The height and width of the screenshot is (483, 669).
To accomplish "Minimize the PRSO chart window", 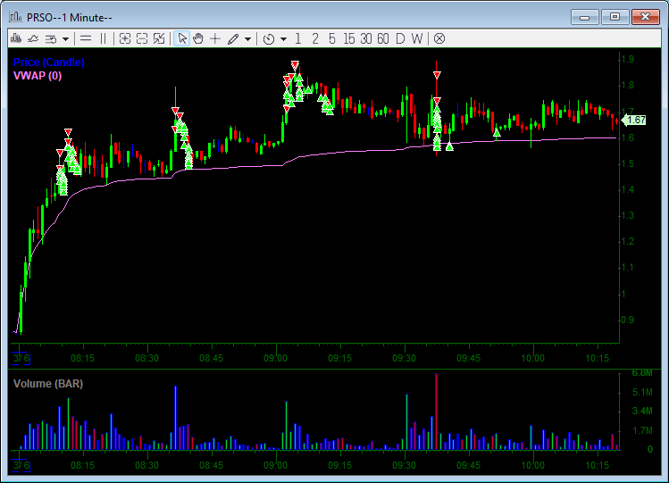I will click(x=584, y=18).
